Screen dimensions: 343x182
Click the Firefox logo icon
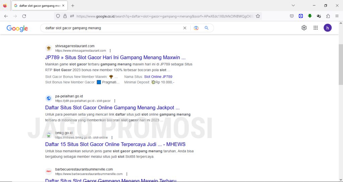pyautogui.click(x=5, y=6)
